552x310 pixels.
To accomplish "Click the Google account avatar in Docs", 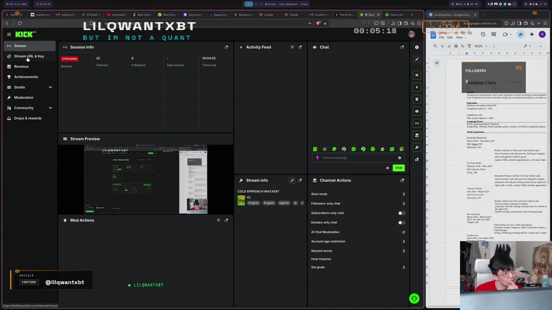I will (x=542, y=34).
